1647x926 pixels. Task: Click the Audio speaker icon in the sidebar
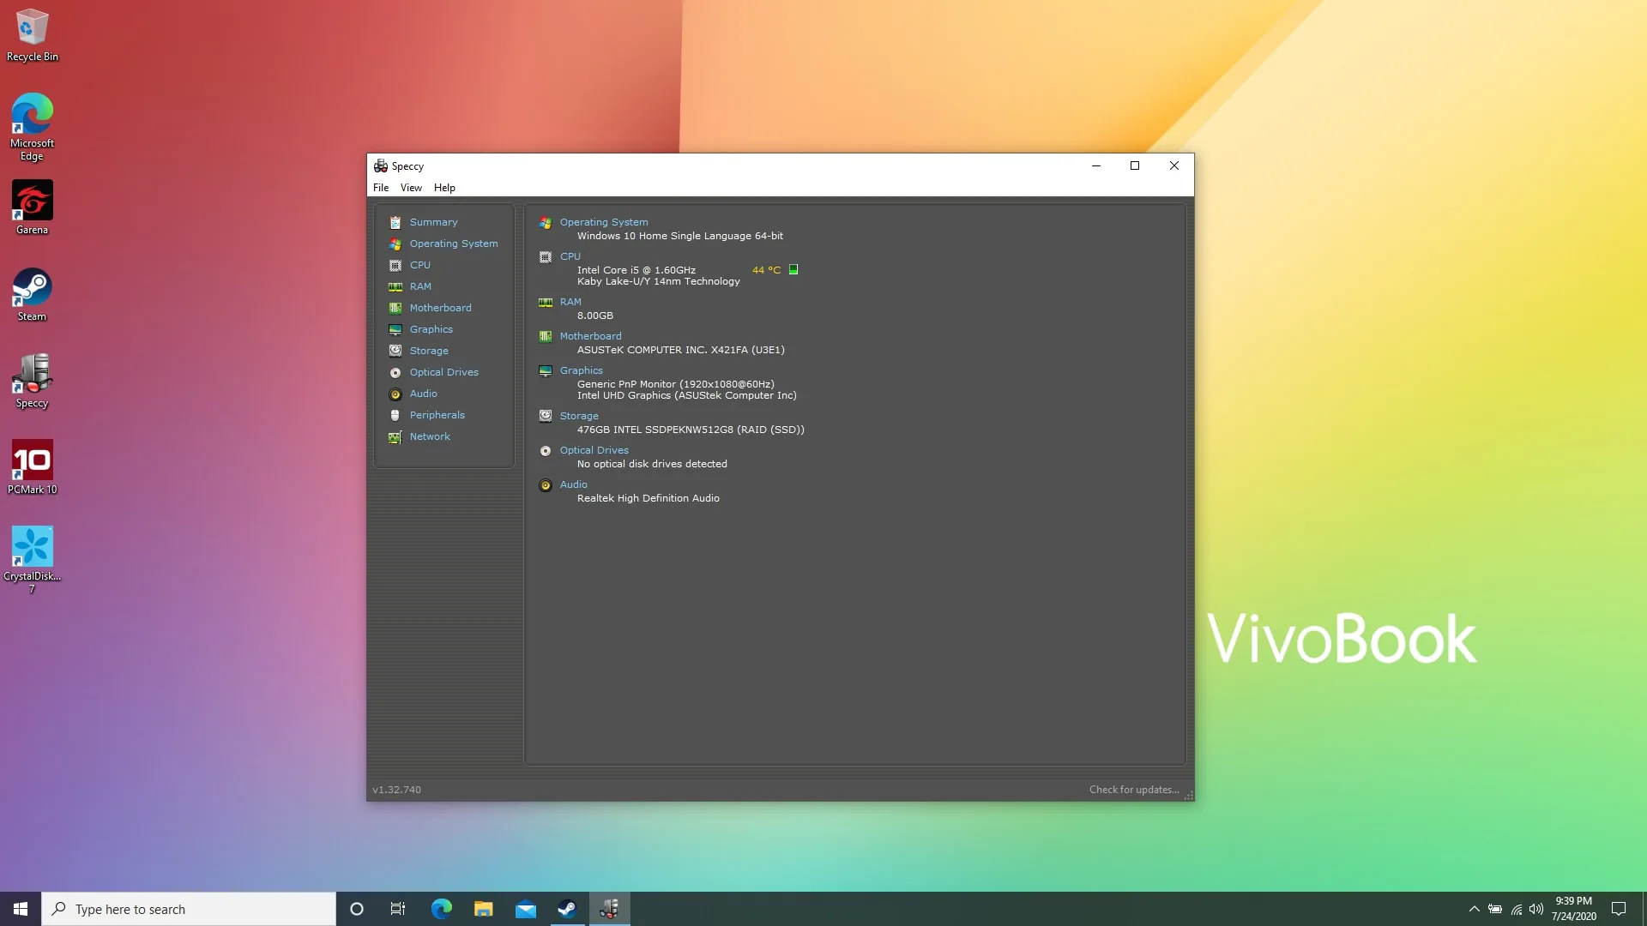395,394
